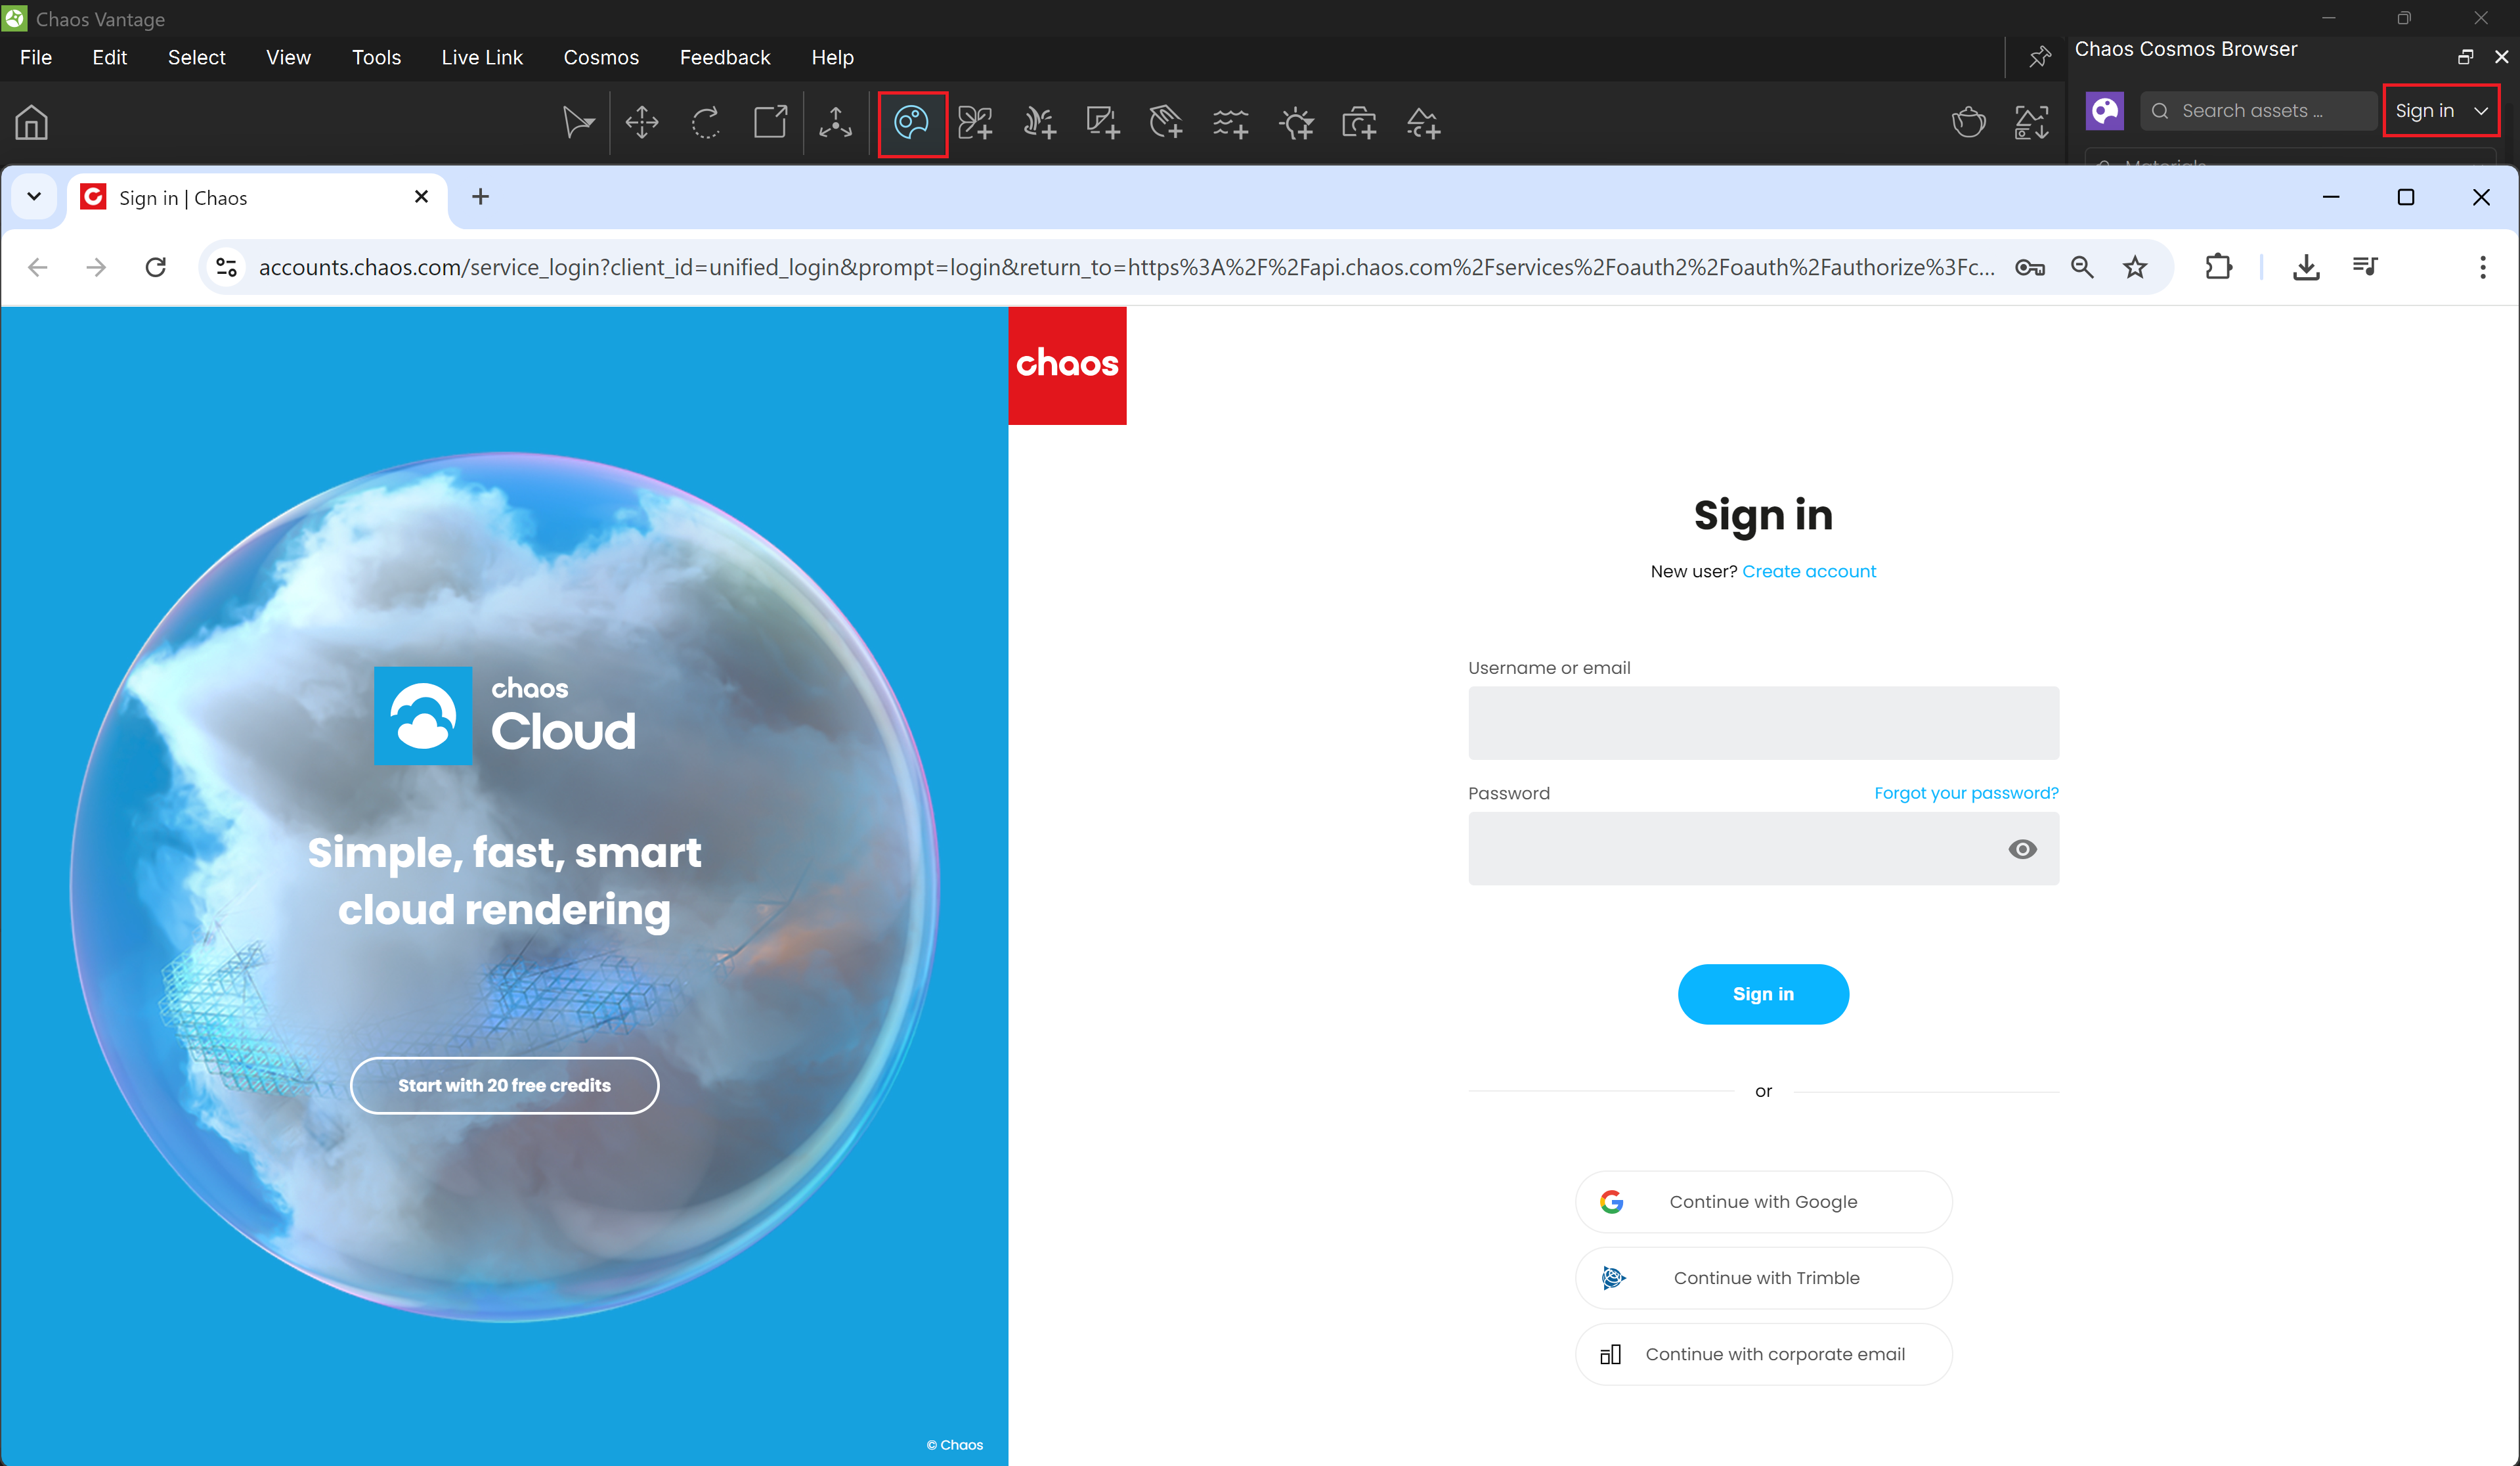Toggle the Chaos Cosmos Browser toolbar icon
Viewport: 2520px width, 1466px height.
912,123
